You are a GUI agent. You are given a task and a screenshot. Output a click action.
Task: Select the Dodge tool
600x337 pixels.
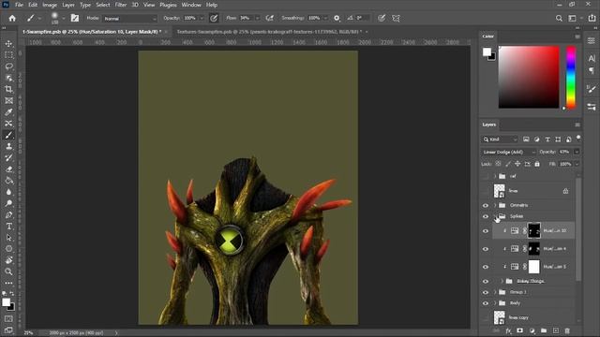coord(8,203)
